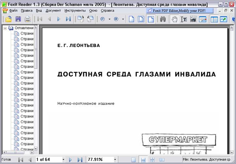Click the PDF document icon in menu bar
This screenshot has height=164, width=236.
[5, 11]
